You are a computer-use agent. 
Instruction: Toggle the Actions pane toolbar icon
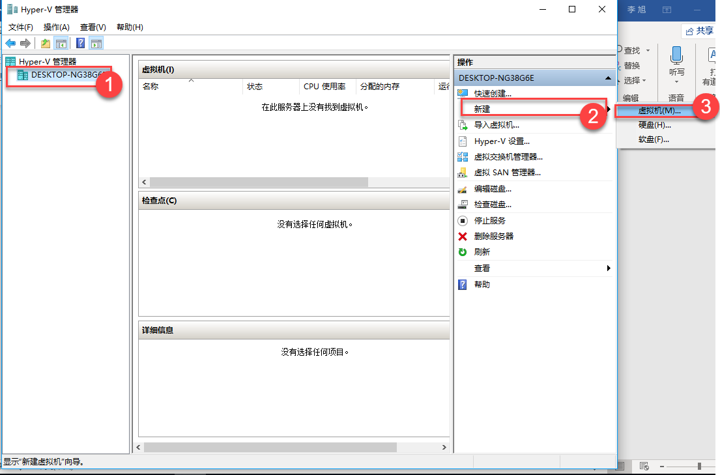[x=96, y=43]
